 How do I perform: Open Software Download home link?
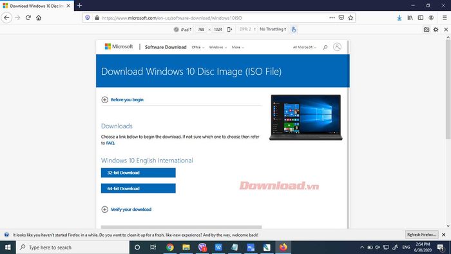point(166,47)
